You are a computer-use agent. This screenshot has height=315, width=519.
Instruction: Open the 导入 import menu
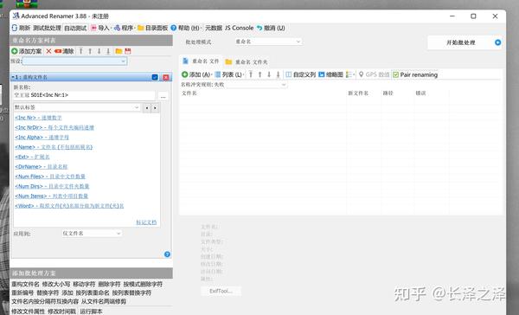click(x=100, y=28)
